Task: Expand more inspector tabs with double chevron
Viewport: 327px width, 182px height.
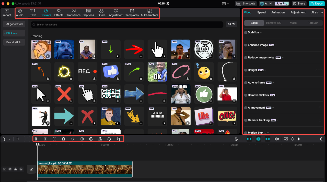Action: [322, 12]
